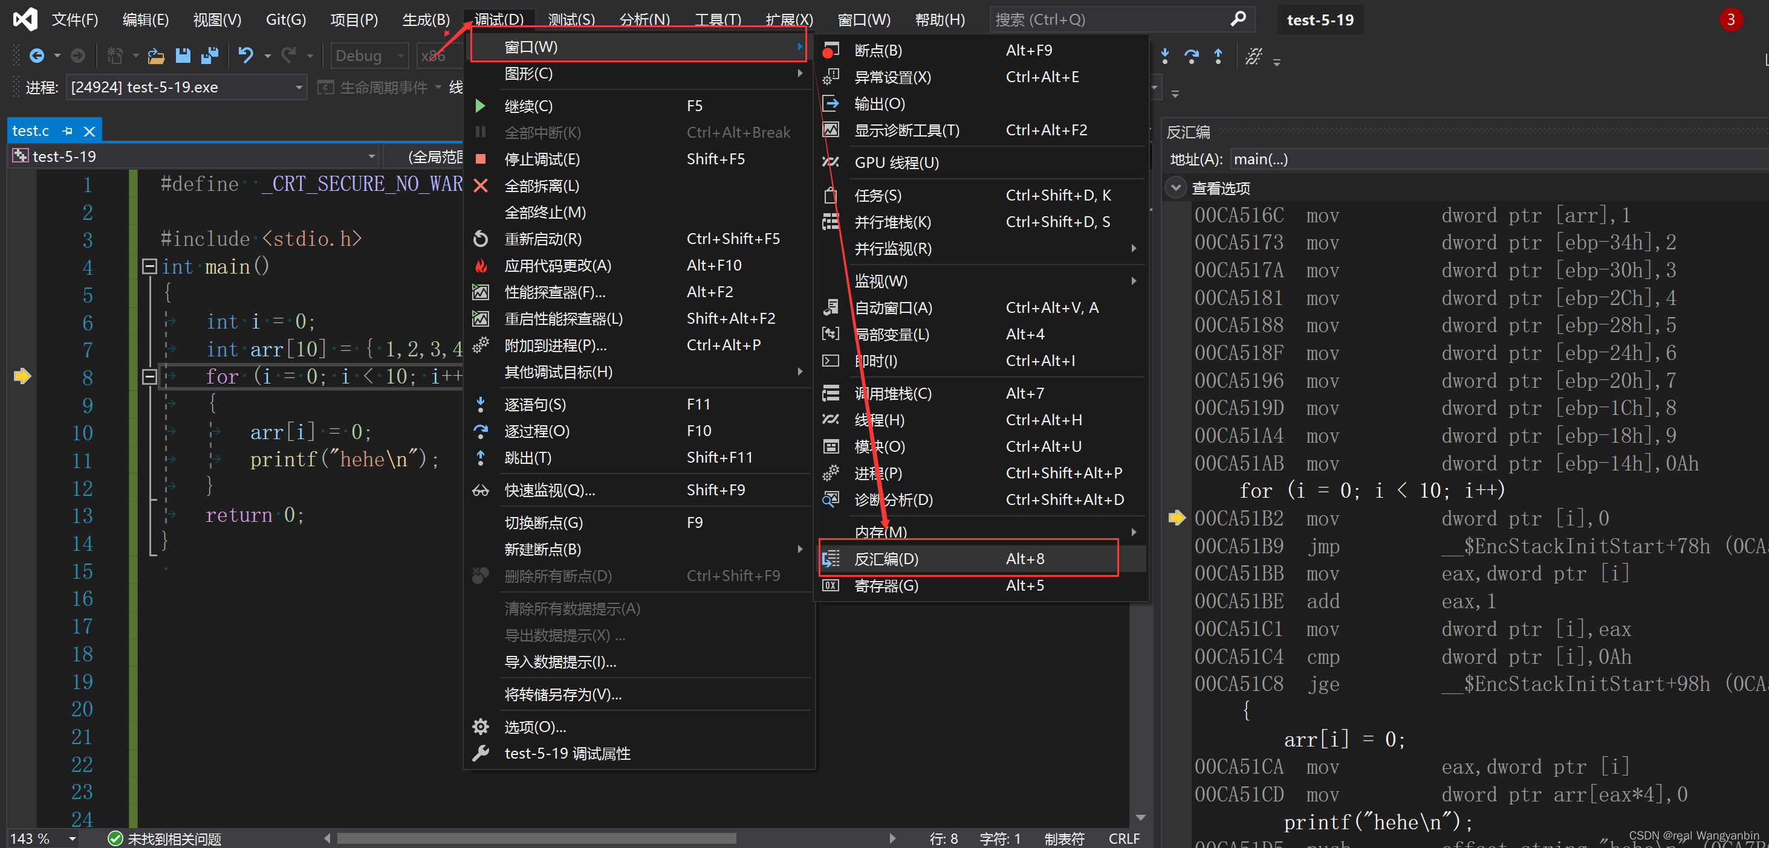This screenshot has width=1769, height=848.
Task: Click the red notification badge showing 3
Action: pos(1730,19)
